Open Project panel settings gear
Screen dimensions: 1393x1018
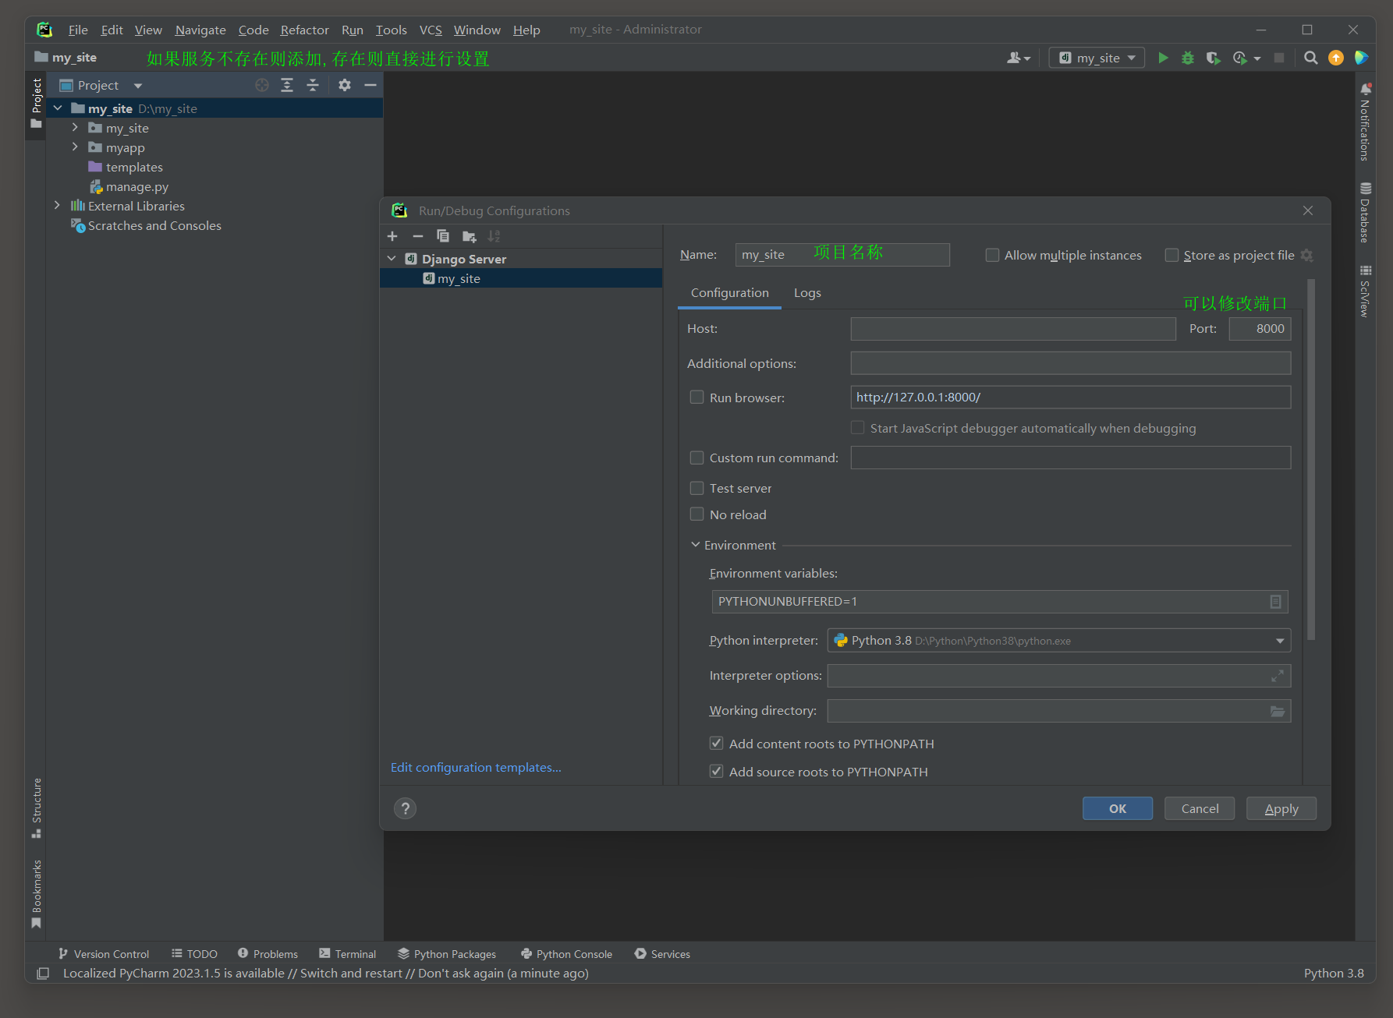click(345, 85)
